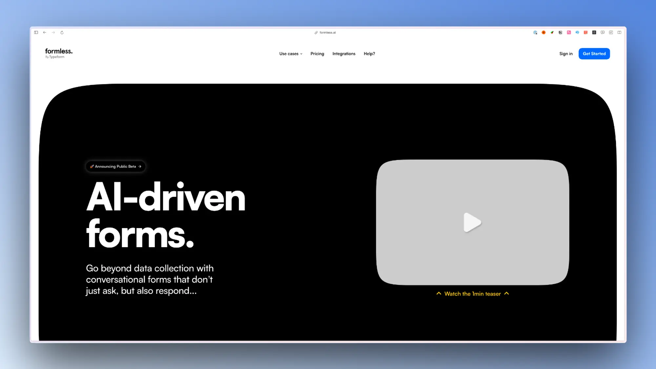This screenshot has height=369, width=656.
Task: Open the Pricing page
Action: 317,54
